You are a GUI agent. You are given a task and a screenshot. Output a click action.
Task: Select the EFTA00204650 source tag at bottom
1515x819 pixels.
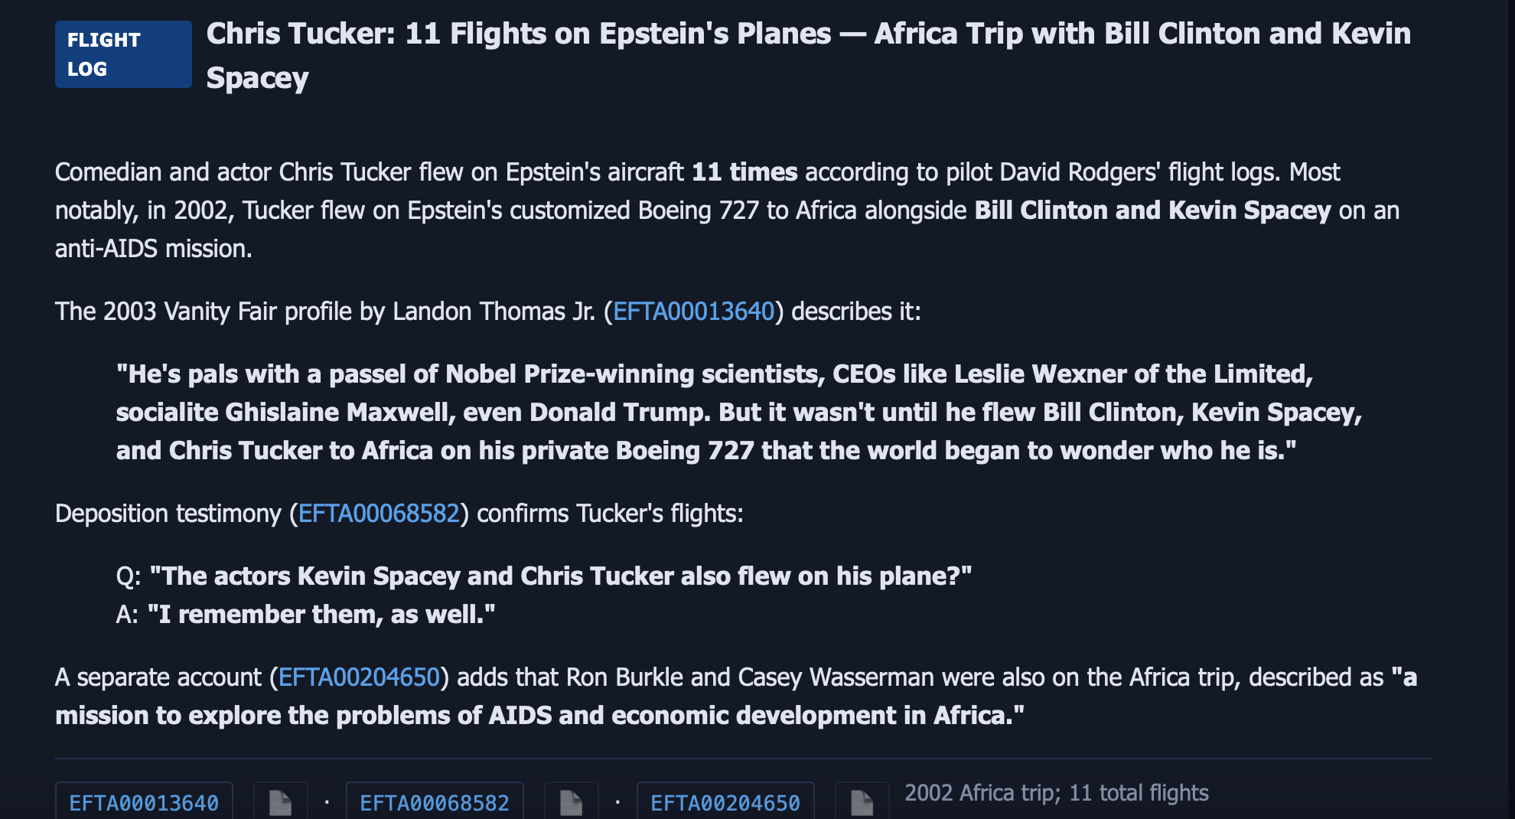[725, 802]
